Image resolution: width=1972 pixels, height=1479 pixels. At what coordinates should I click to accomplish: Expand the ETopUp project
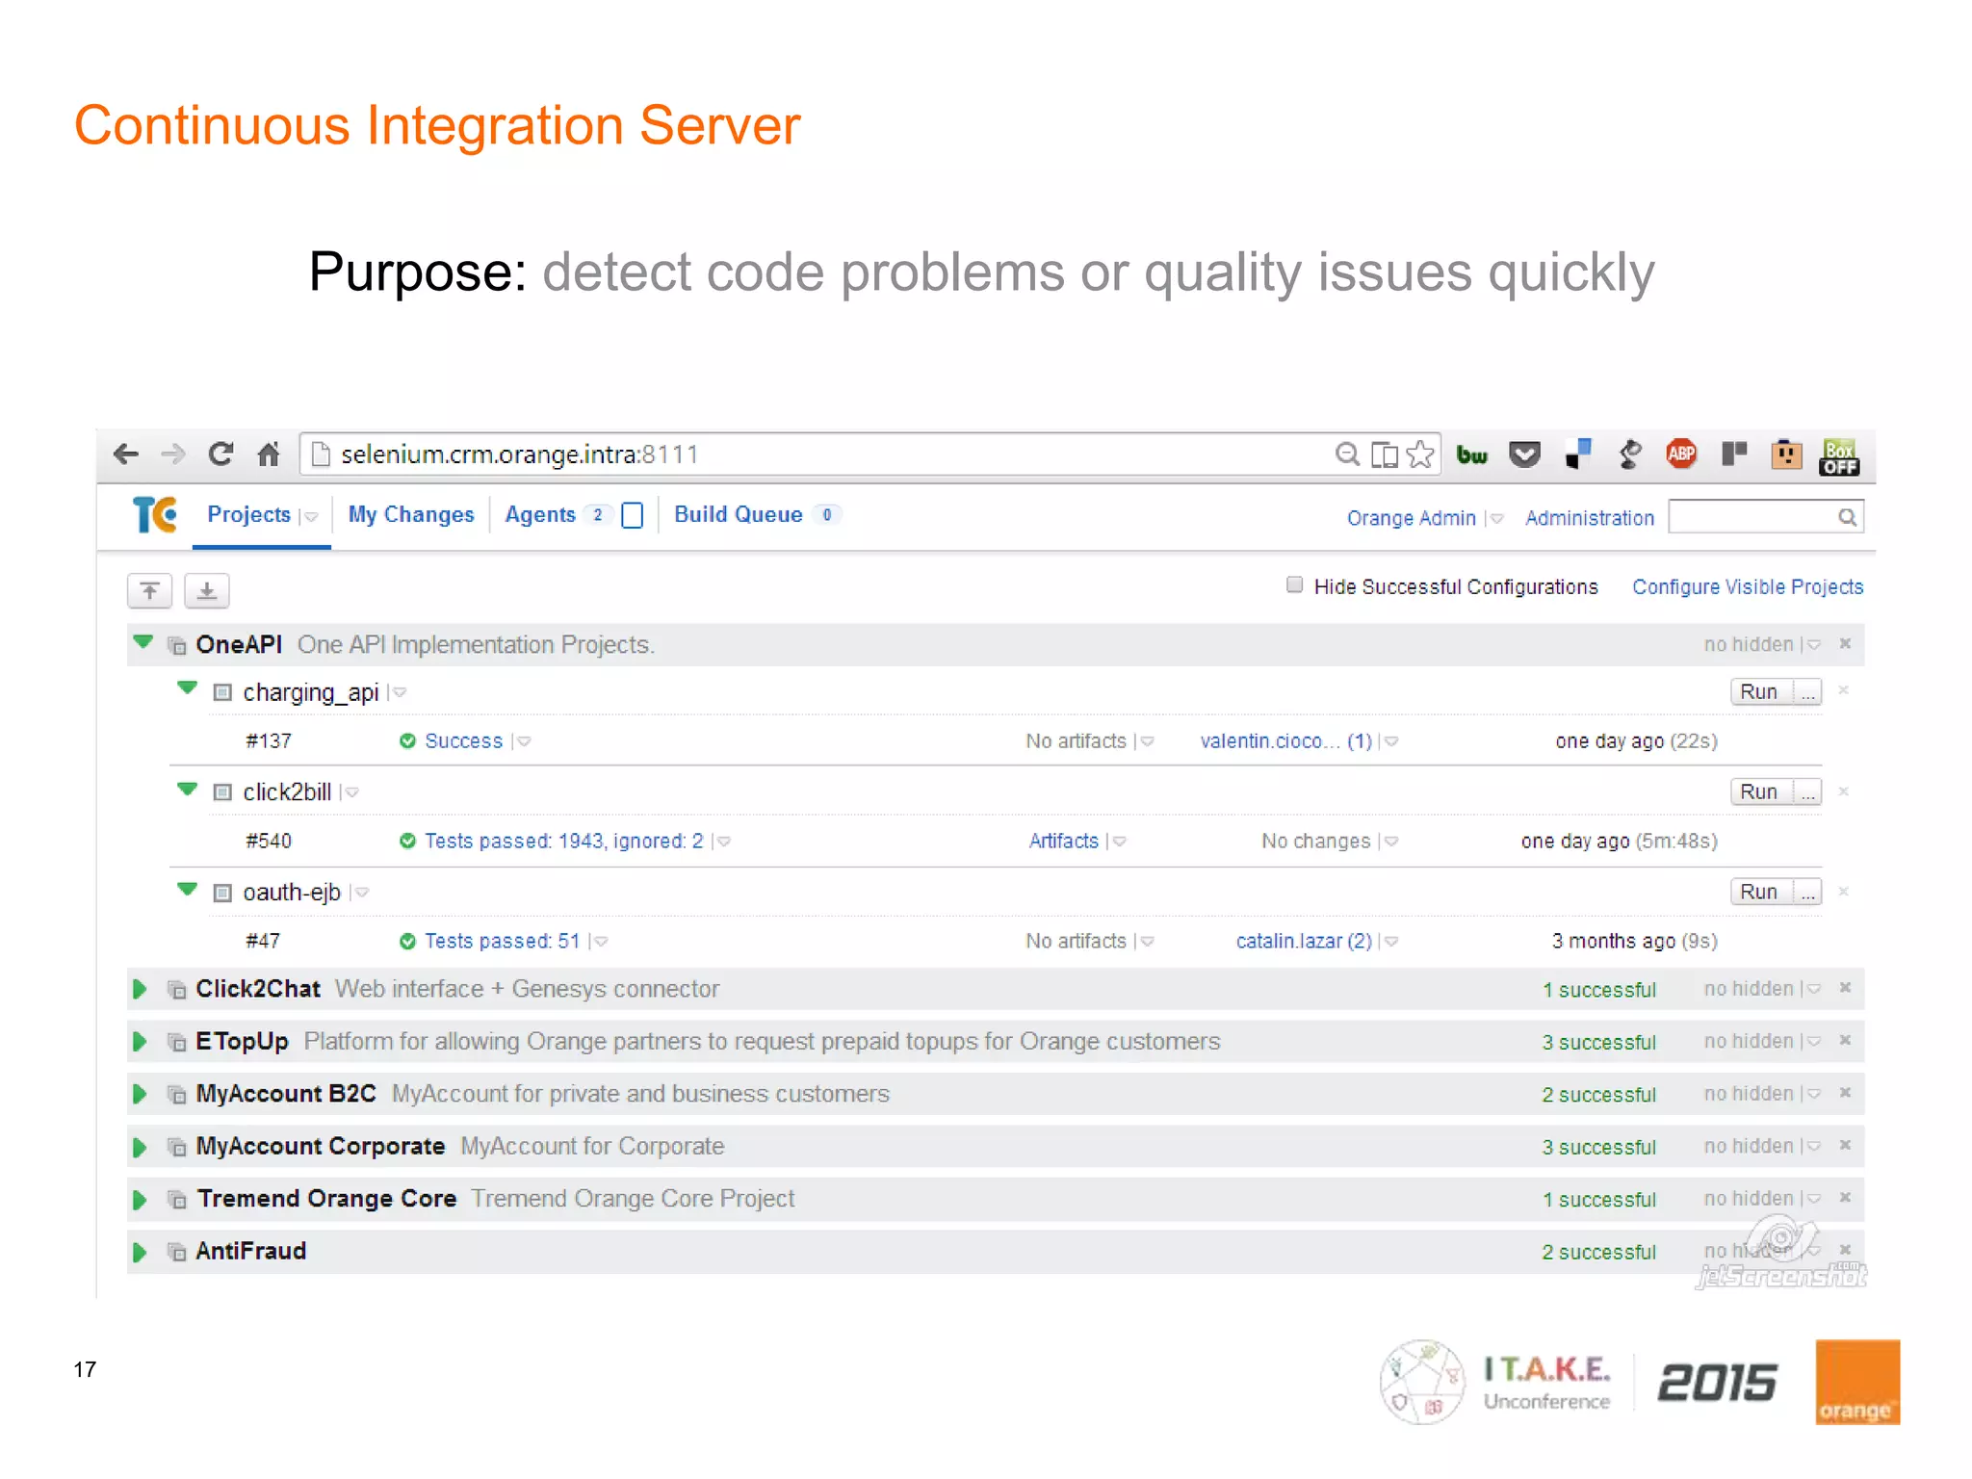pos(140,1042)
